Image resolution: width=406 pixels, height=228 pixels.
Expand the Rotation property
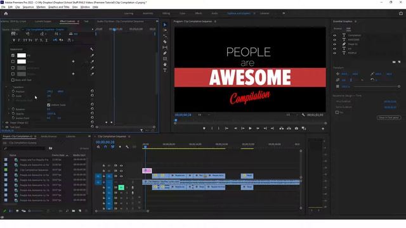click(9, 109)
